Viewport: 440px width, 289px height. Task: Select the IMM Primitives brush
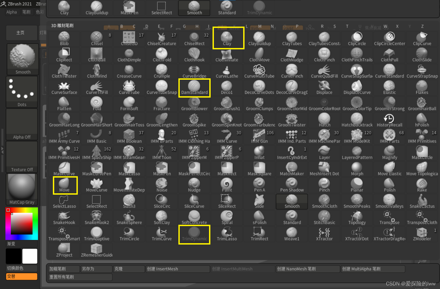(422, 136)
